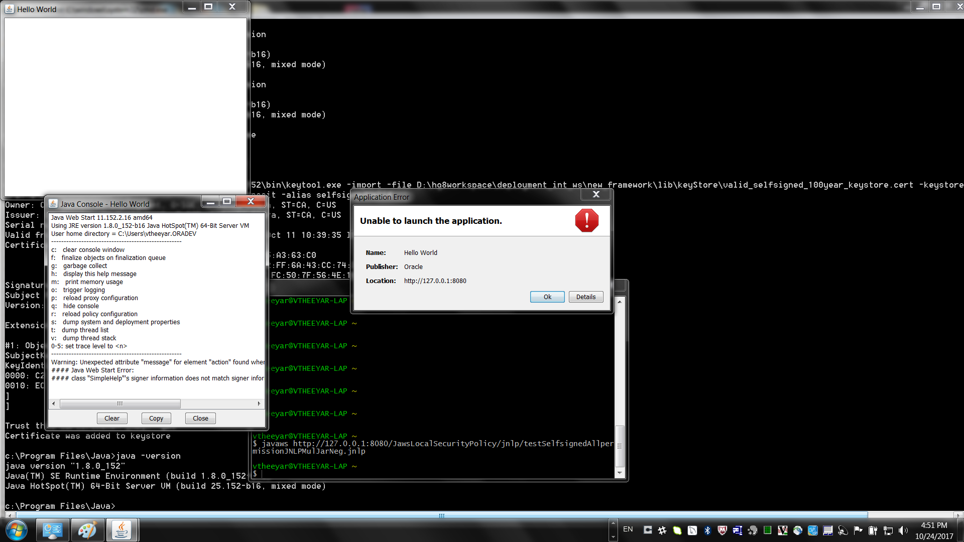Open McAfee shield tray icon
The height and width of the screenshot is (542, 964).
point(722,530)
